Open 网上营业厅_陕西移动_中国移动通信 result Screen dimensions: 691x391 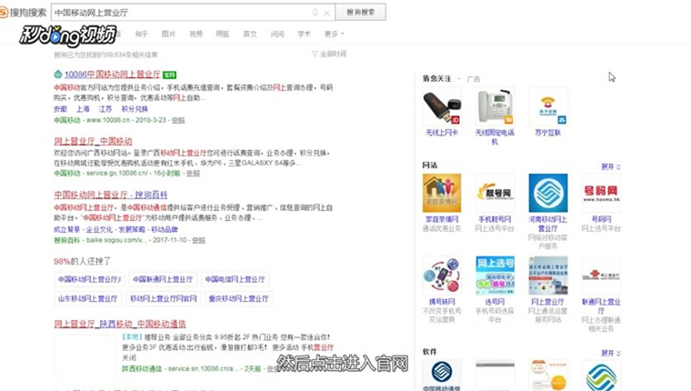[120, 324]
